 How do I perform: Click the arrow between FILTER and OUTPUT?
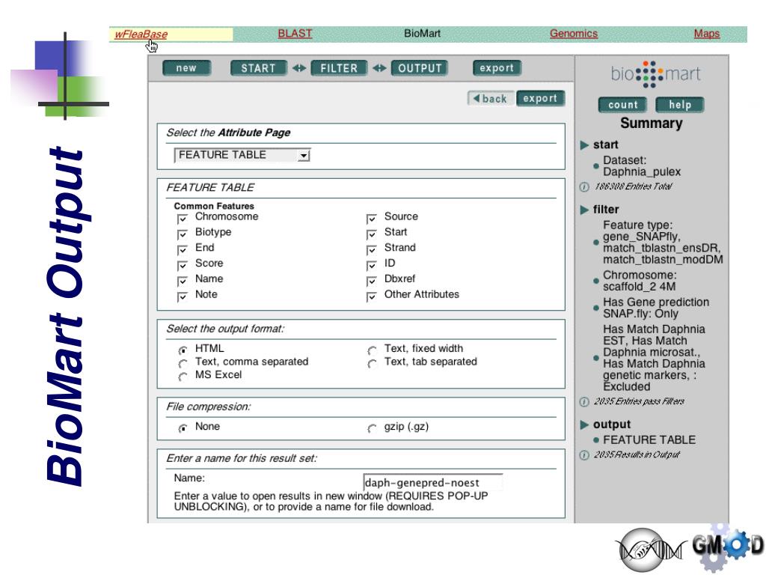(379, 68)
